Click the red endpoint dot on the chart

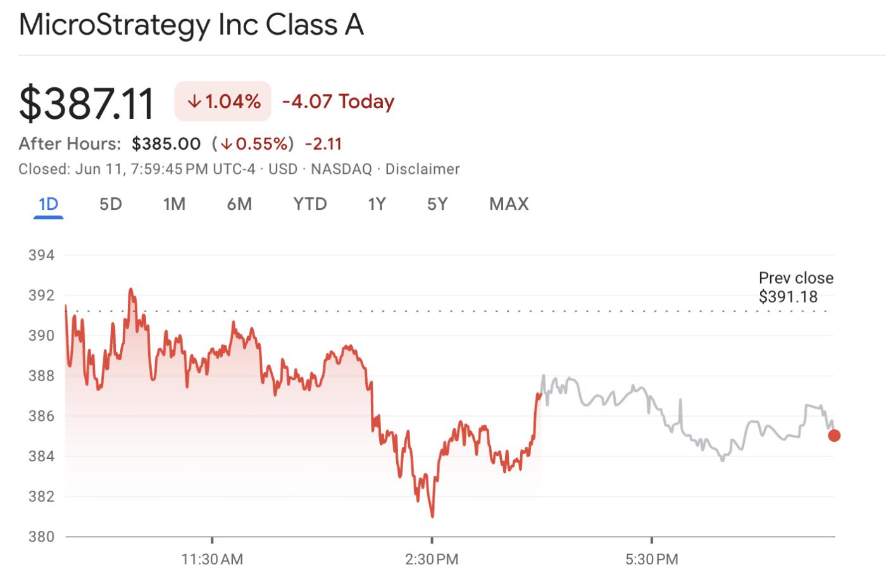834,435
